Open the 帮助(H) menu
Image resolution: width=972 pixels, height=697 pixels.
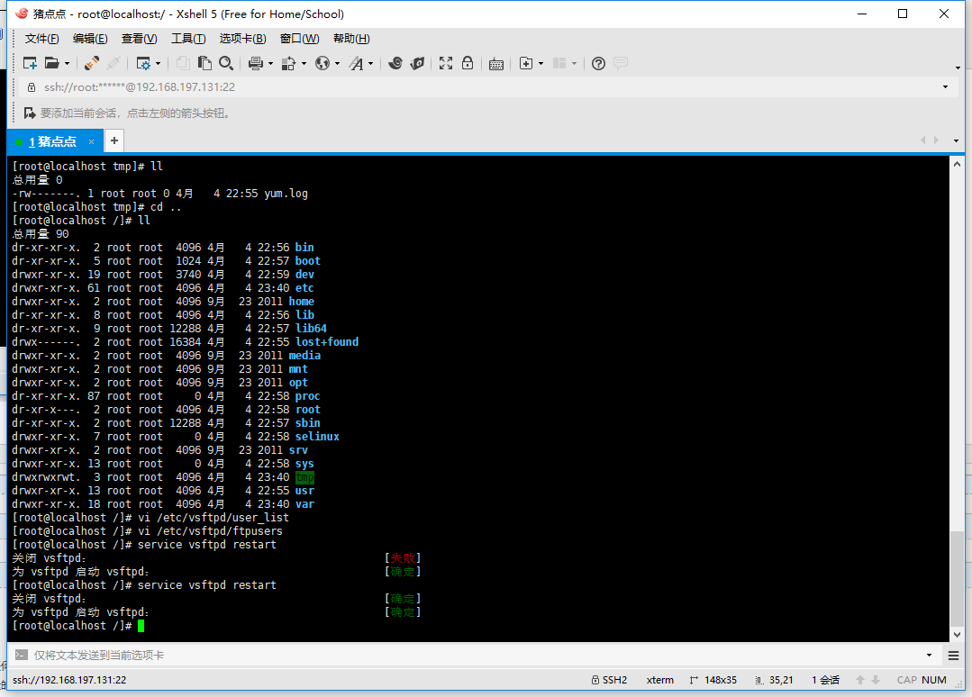click(x=351, y=39)
